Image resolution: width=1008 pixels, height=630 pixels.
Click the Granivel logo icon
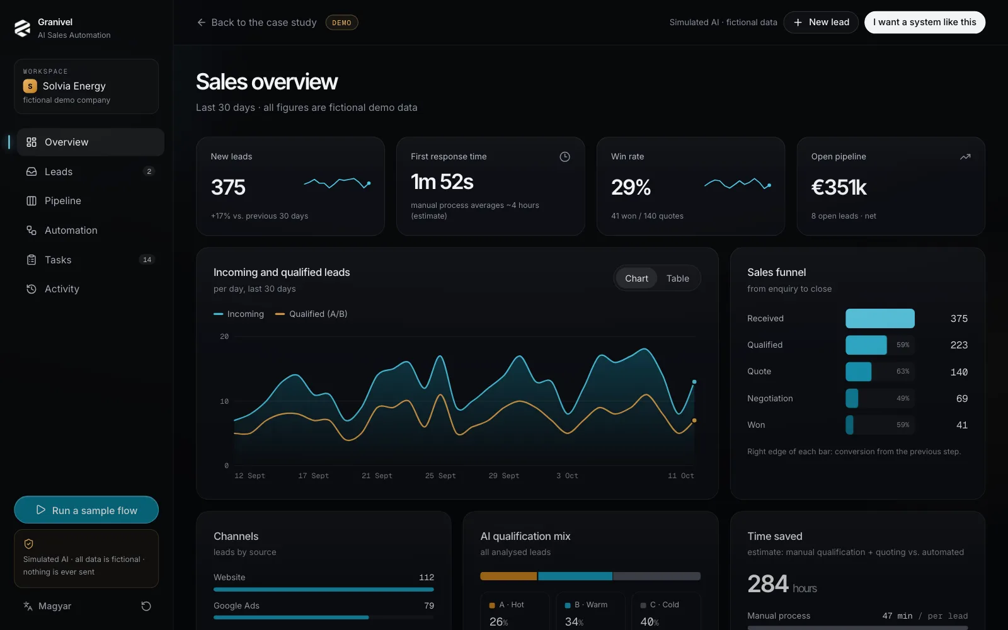(x=23, y=28)
